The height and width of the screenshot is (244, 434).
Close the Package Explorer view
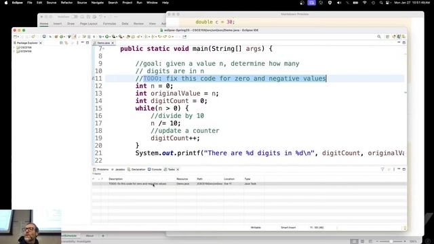tap(41, 43)
